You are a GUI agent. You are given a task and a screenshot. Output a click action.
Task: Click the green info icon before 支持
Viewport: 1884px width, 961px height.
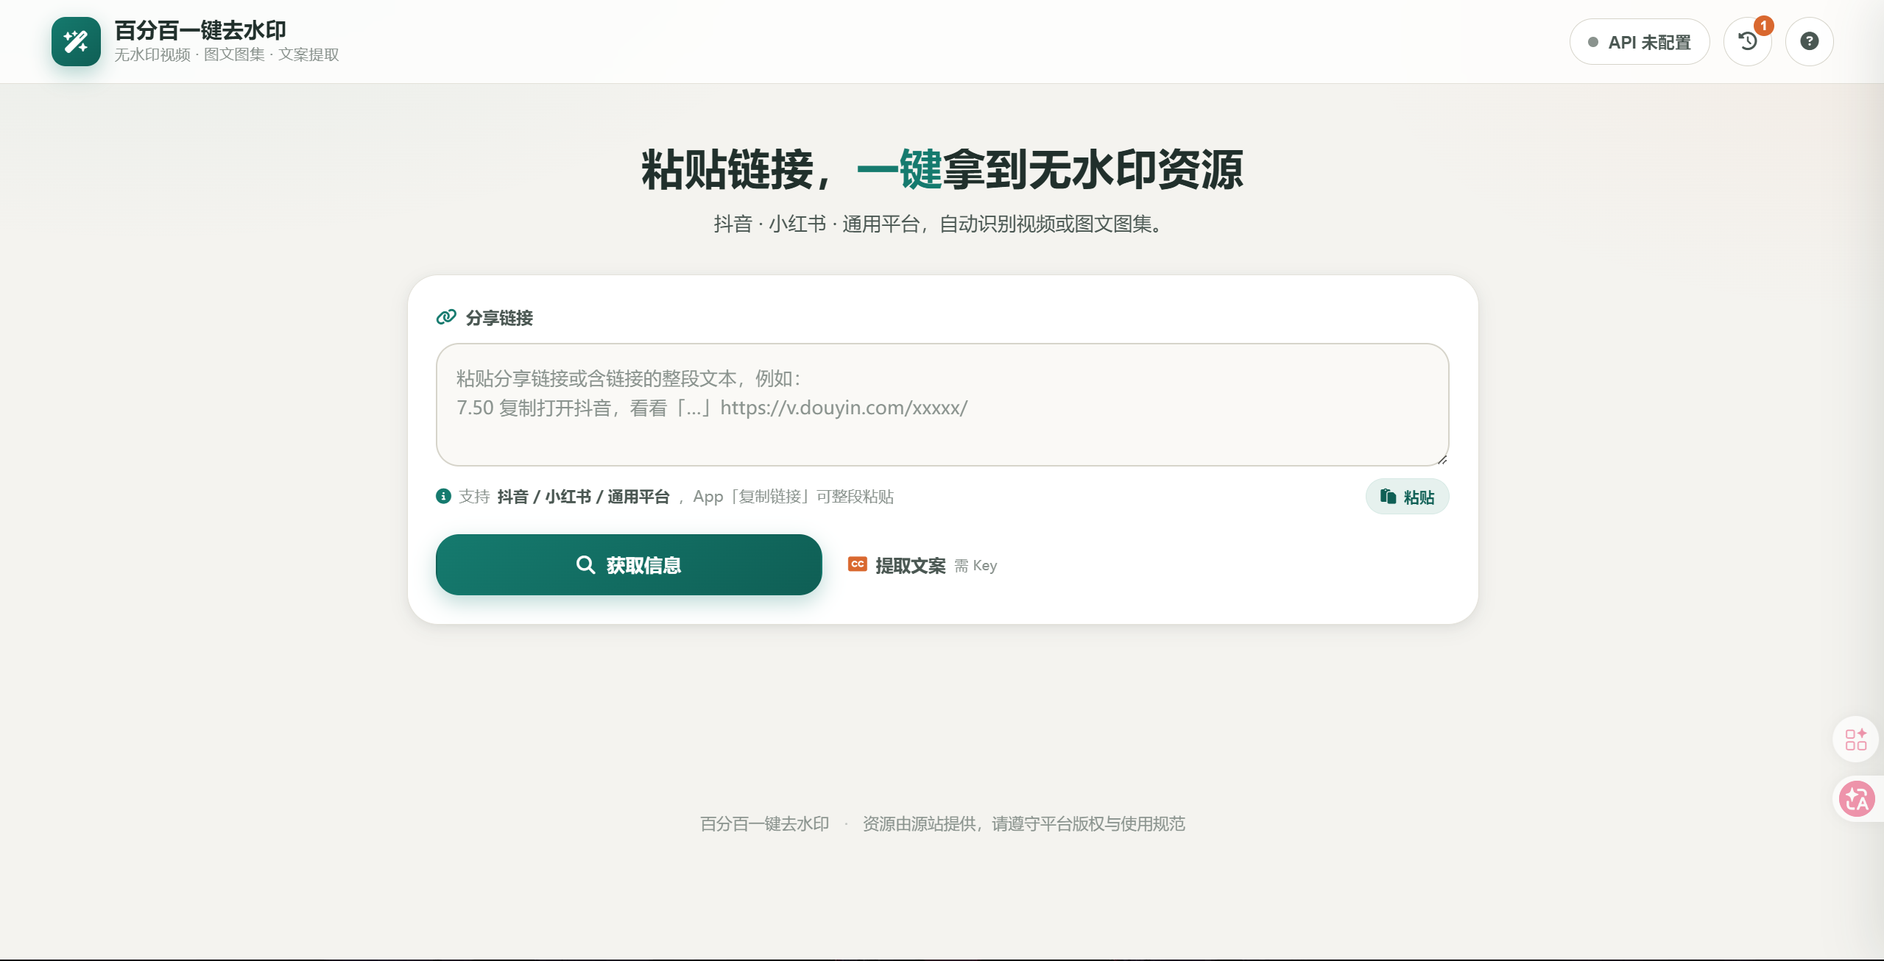[443, 497]
